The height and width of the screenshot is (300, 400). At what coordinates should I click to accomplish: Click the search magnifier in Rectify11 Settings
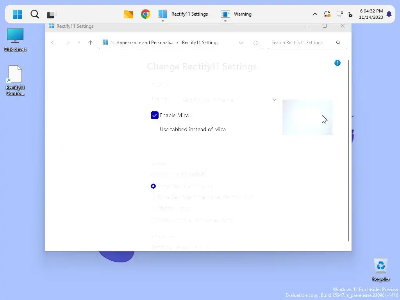(x=338, y=43)
